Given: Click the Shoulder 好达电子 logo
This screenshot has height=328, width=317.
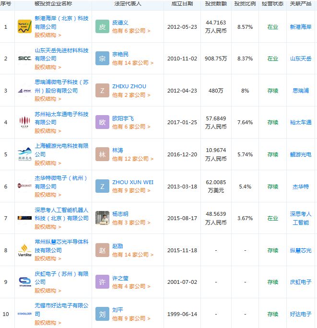Looking at the screenshot, I should coord(24,314).
